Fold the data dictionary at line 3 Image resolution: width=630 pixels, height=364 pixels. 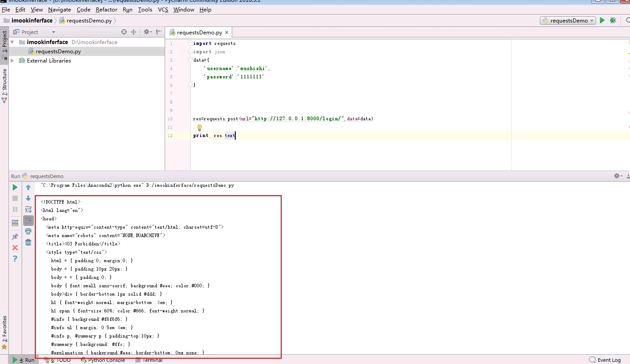pyautogui.click(x=191, y=60)
